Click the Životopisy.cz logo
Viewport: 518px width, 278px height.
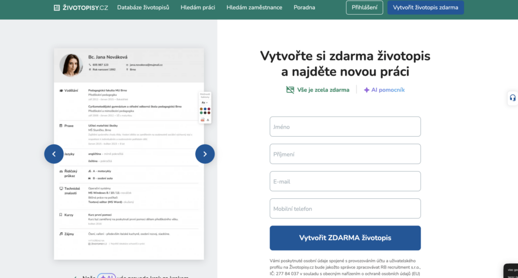point(81,8)
